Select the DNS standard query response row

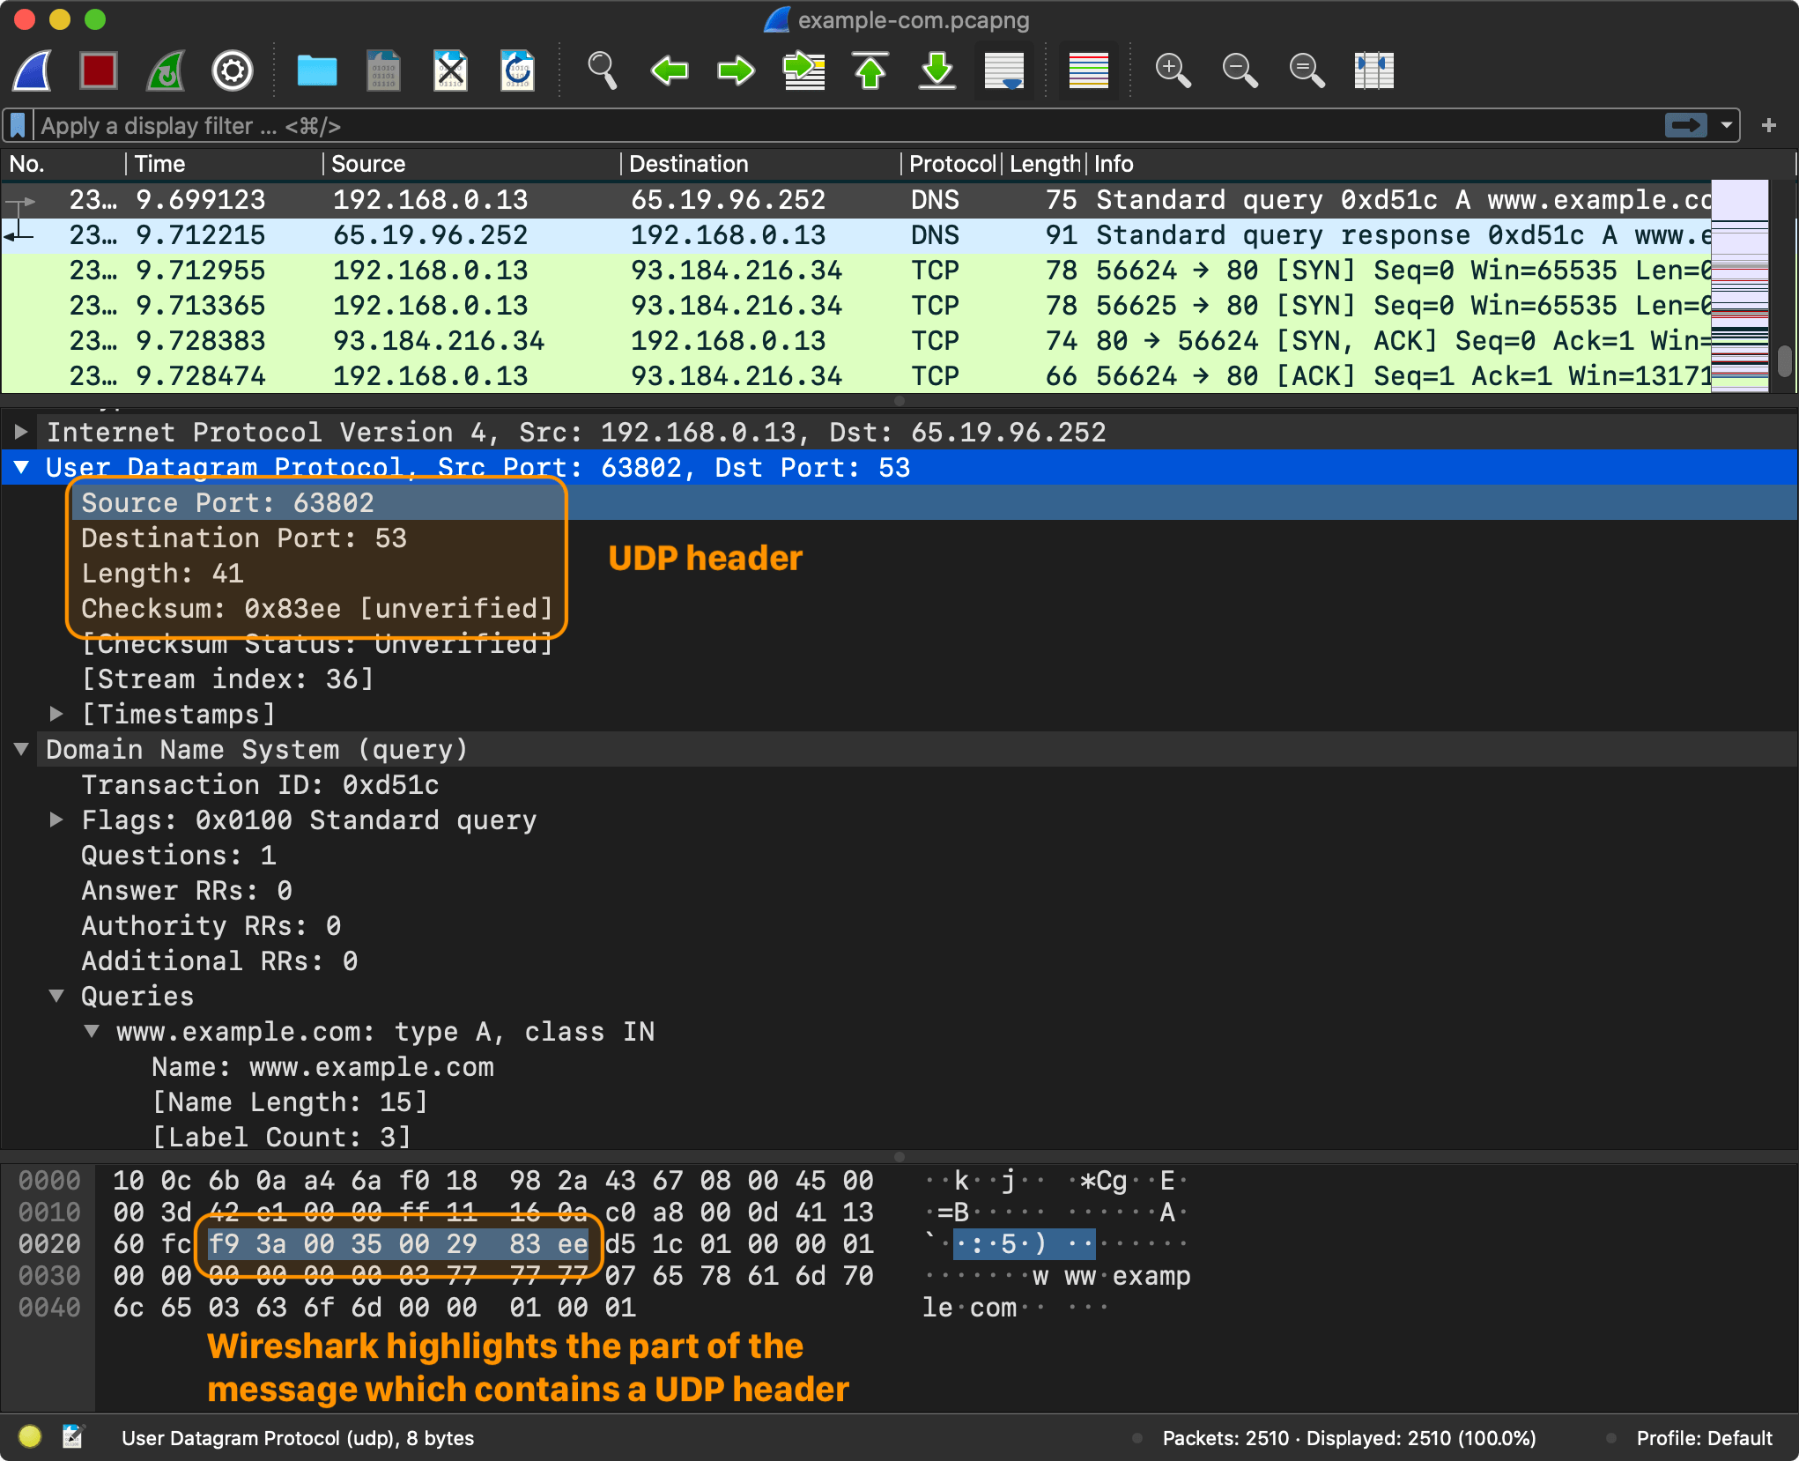pos(899,231)
